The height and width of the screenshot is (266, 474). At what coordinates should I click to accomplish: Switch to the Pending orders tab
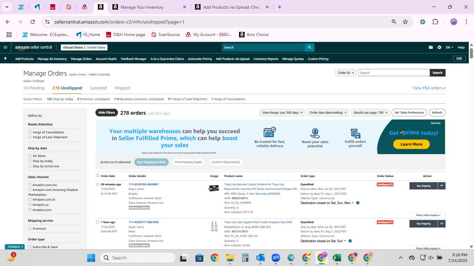point(34,88)
